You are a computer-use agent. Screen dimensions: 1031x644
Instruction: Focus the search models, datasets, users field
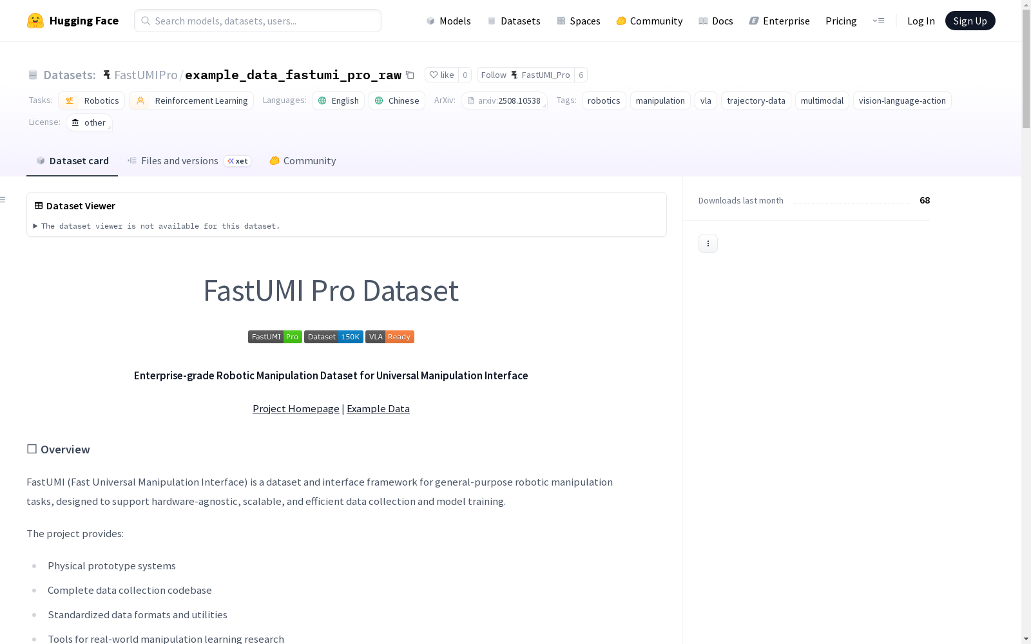(x=258, y=21)
